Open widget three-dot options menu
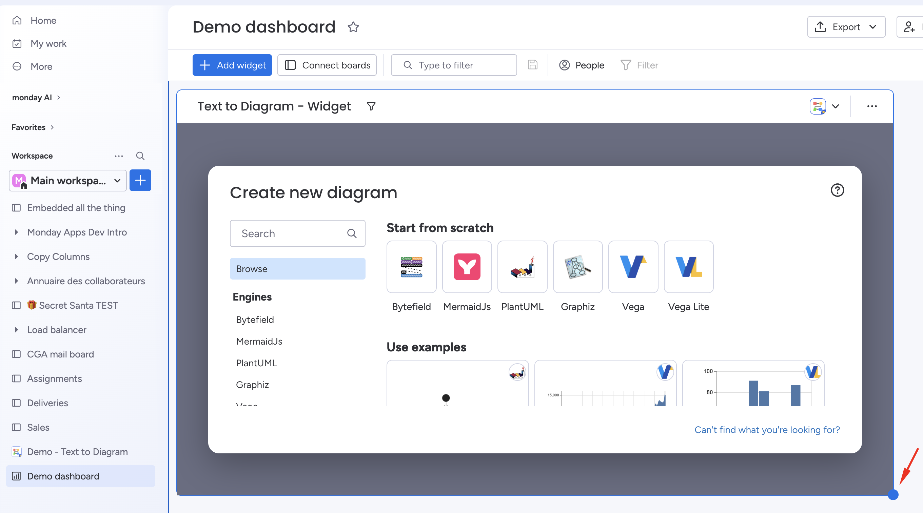The image size is (923, 513). click(872, 106)
